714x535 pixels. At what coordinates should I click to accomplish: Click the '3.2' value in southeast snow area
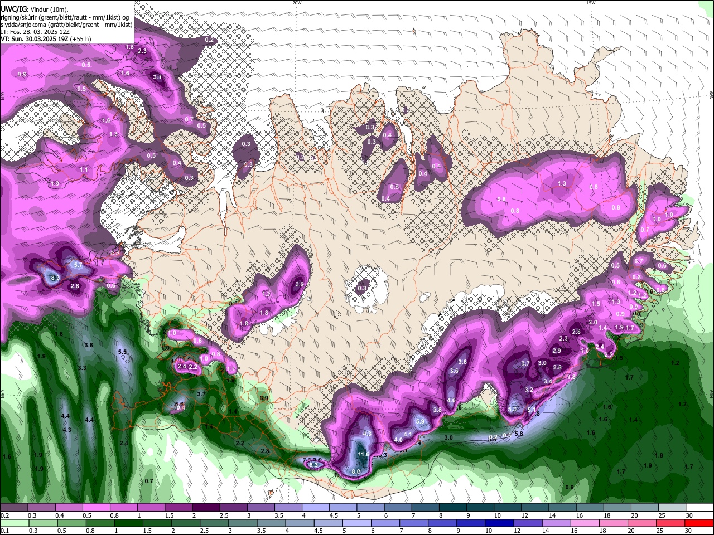pyautogui.click(x=529, y=390)
